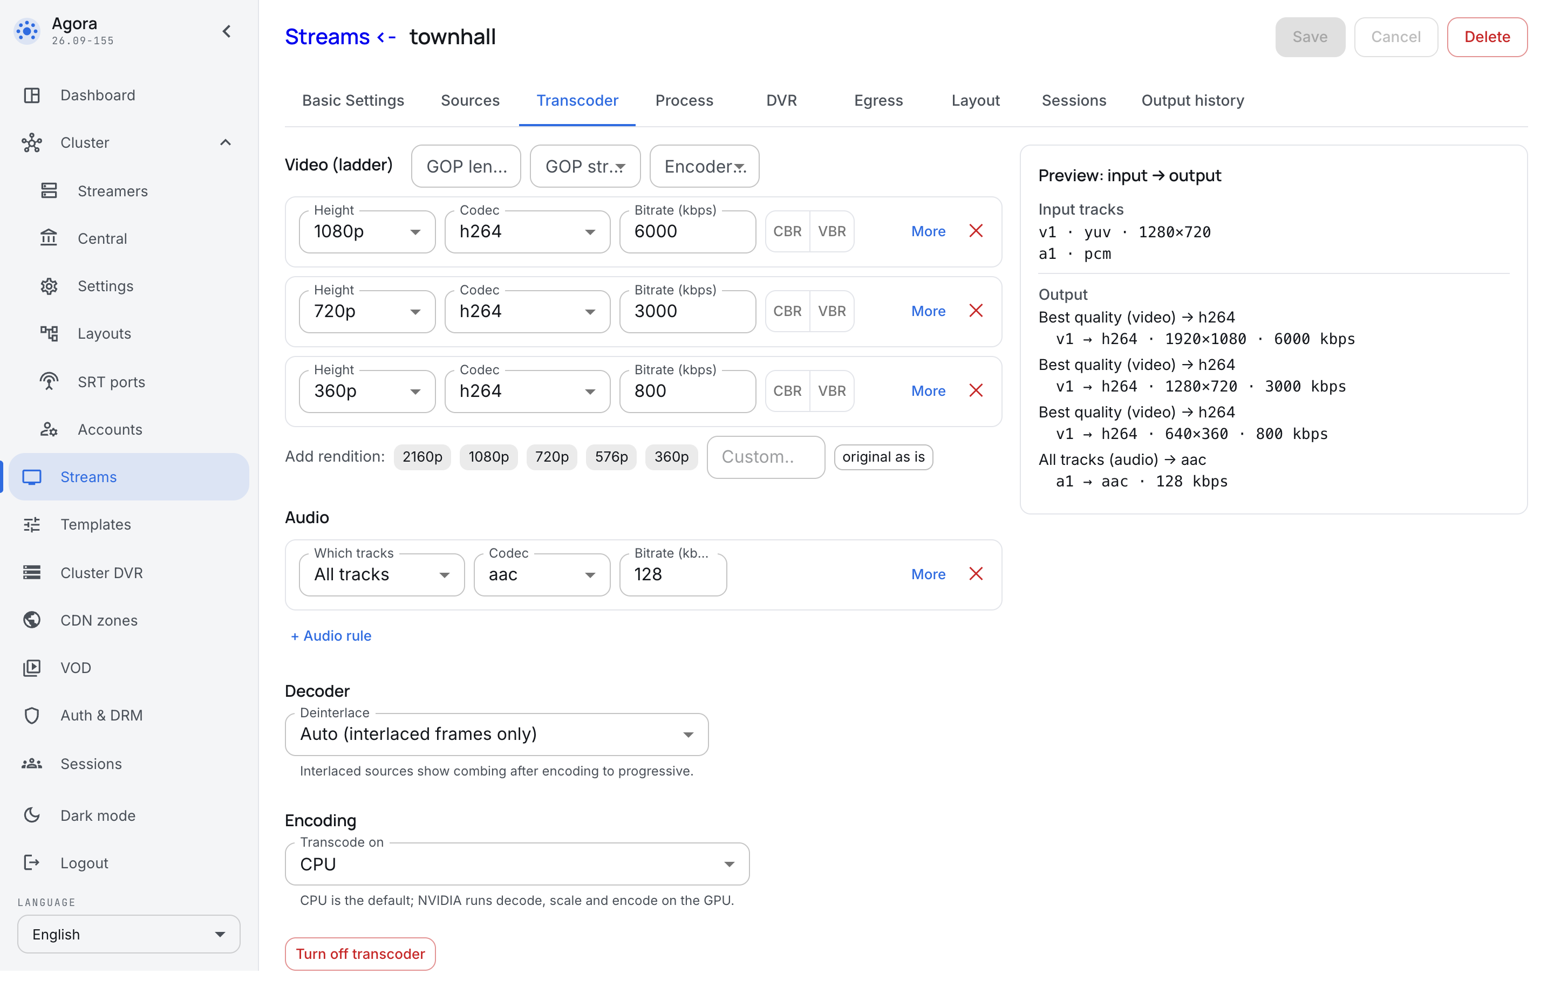Open More options for the 1080p rendition
Screen dimensions: 1554x988
(x=928, y=231)
